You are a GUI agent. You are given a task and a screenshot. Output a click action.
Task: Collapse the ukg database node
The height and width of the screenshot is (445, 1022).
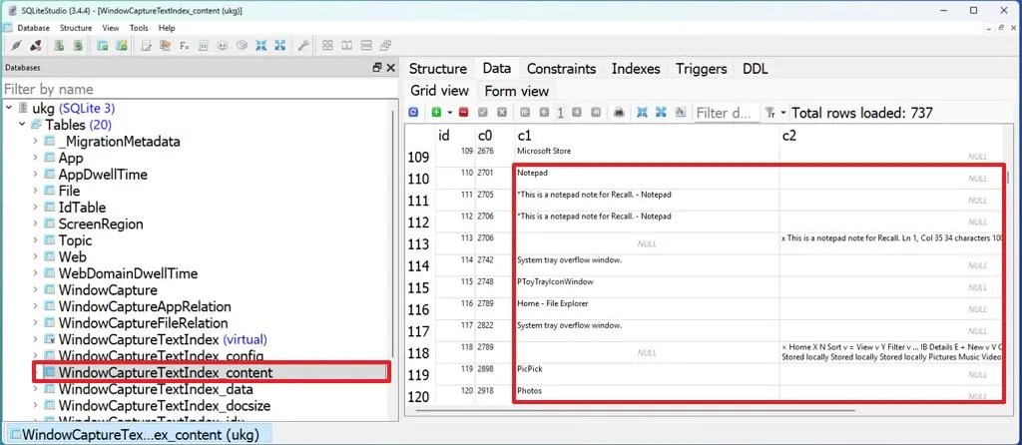(8, 108)
